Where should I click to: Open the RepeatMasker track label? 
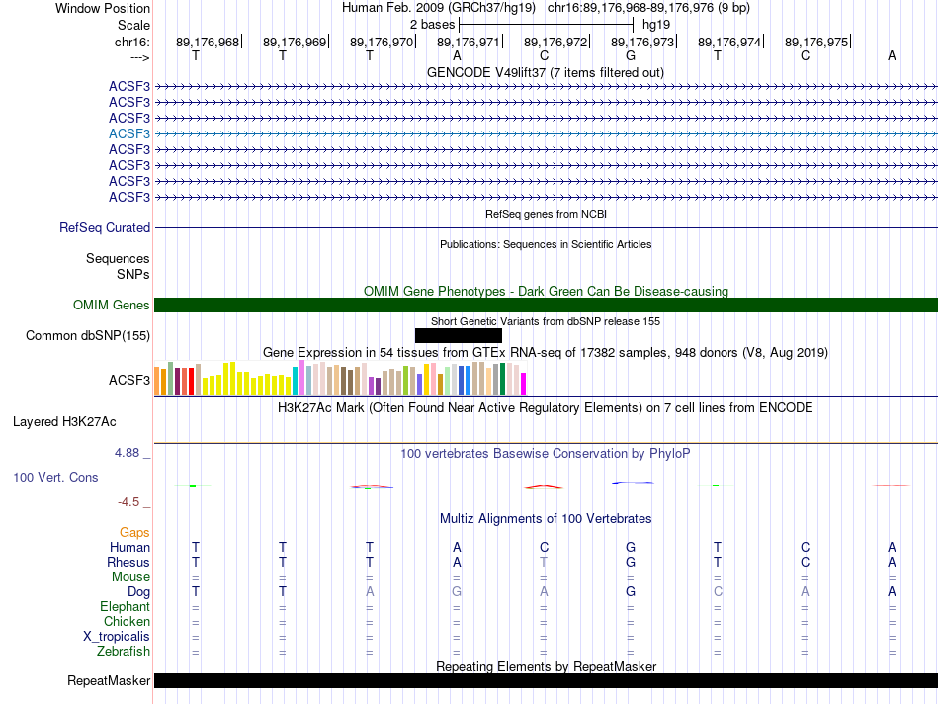click(109, 680)
